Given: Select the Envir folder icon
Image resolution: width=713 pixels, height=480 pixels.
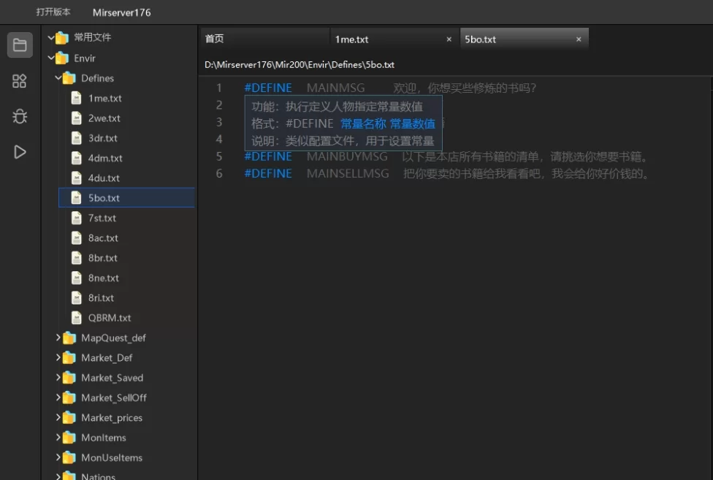Looking at the screenshot, I should pos(62,58).
